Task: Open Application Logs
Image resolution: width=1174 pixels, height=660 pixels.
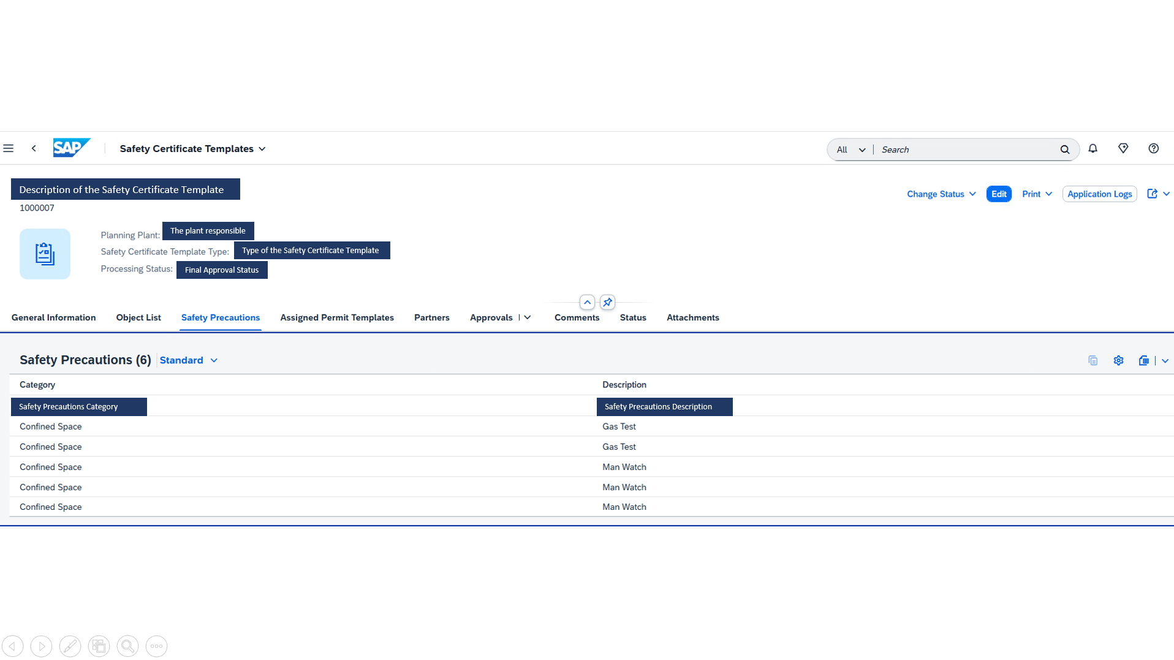Action: pos(1099,194)
